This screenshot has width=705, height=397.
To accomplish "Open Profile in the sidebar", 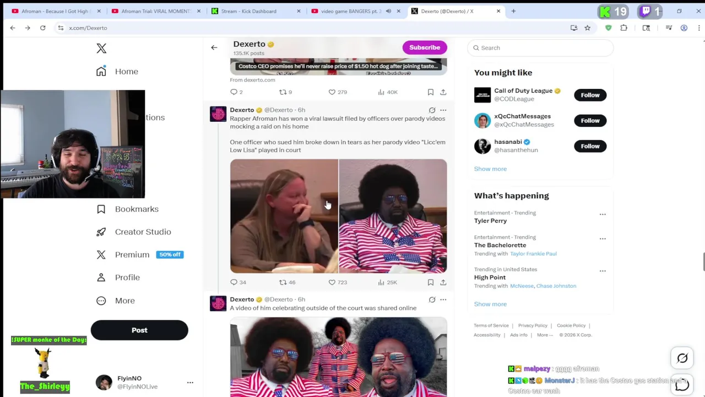I will click(x=118, y=277).
